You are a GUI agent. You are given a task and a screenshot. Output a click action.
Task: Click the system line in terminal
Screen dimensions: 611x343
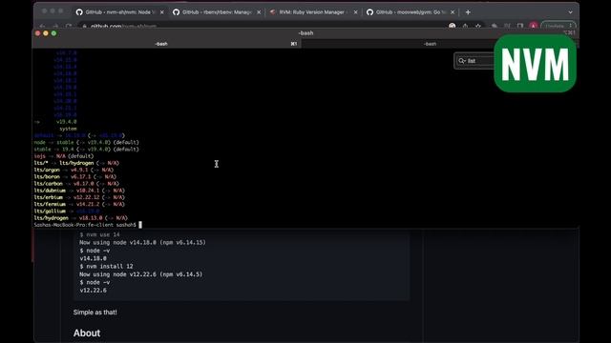(x=68, y=129)
